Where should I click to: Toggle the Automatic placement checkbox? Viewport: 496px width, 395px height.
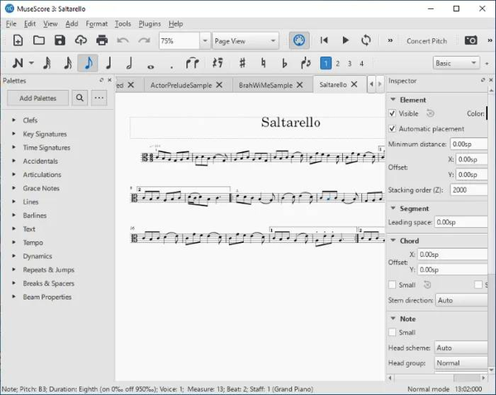coord(393,129)
